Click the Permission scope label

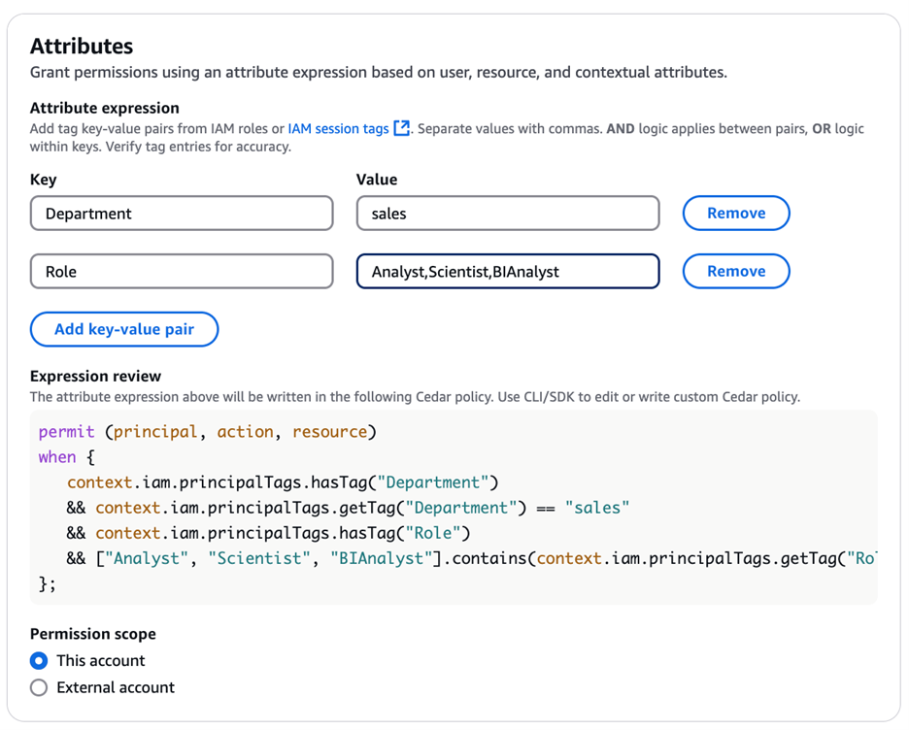click(93, 634)
